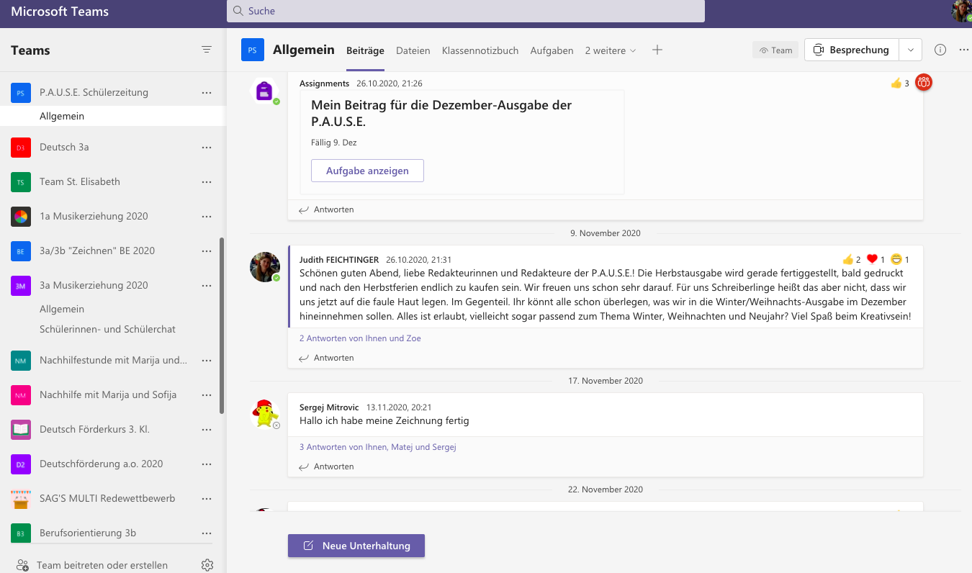972x573 pixels.
Task: Open the Klassennotizbuch tab
Action: pyautogui.click(x=480, y=50)
